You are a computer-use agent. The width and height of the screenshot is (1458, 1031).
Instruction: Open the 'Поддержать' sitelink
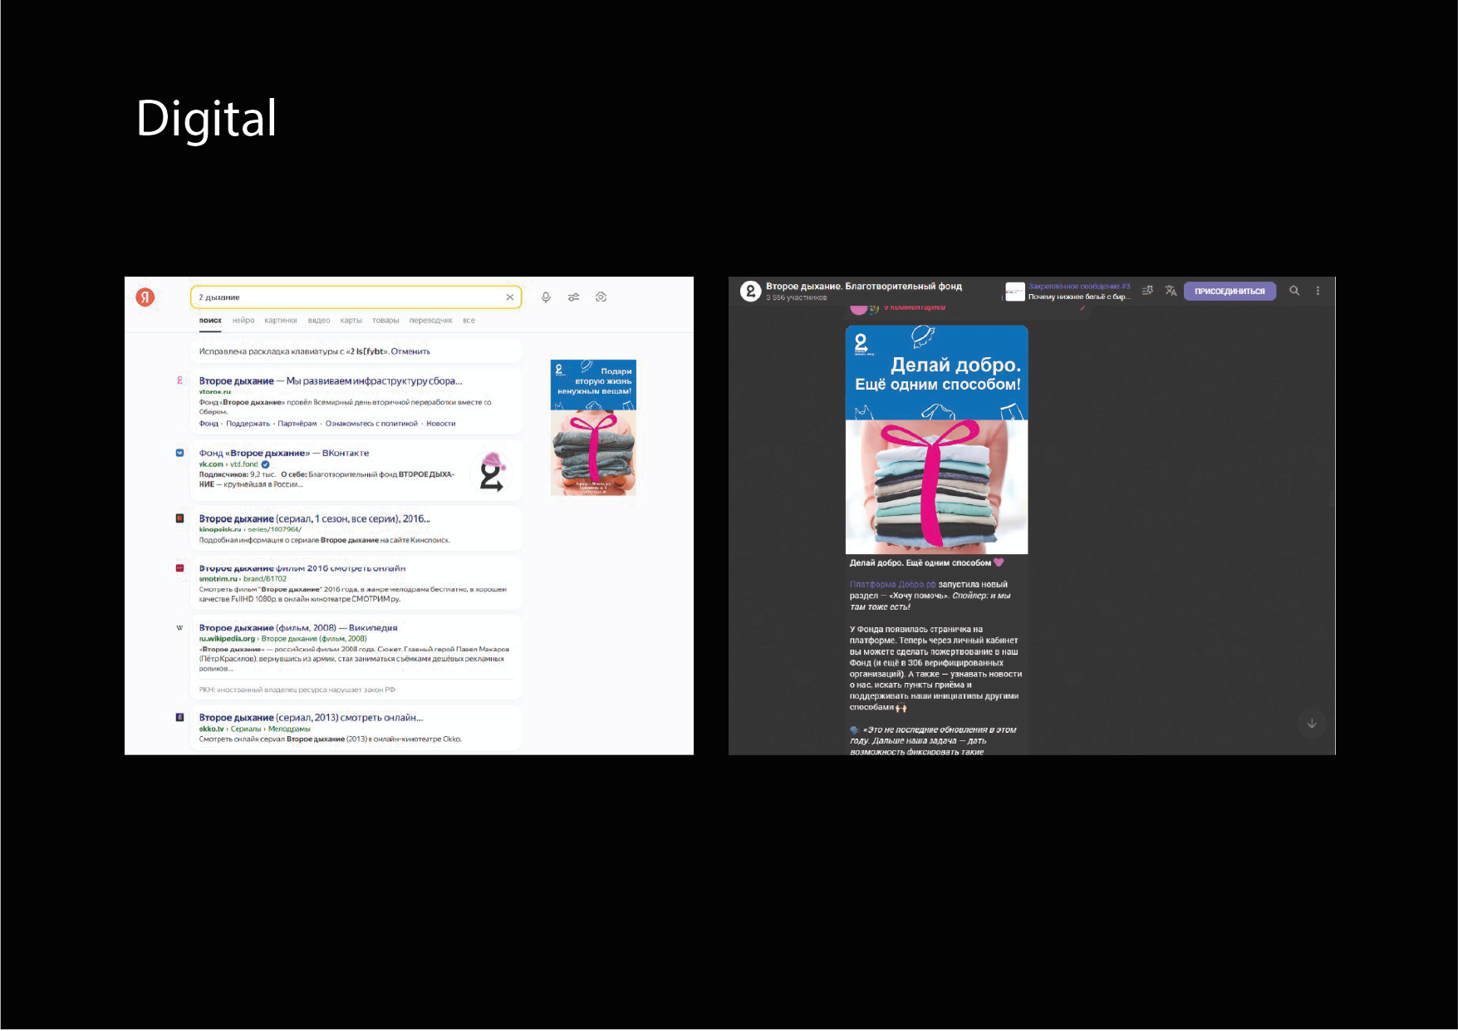pos(248,424)
